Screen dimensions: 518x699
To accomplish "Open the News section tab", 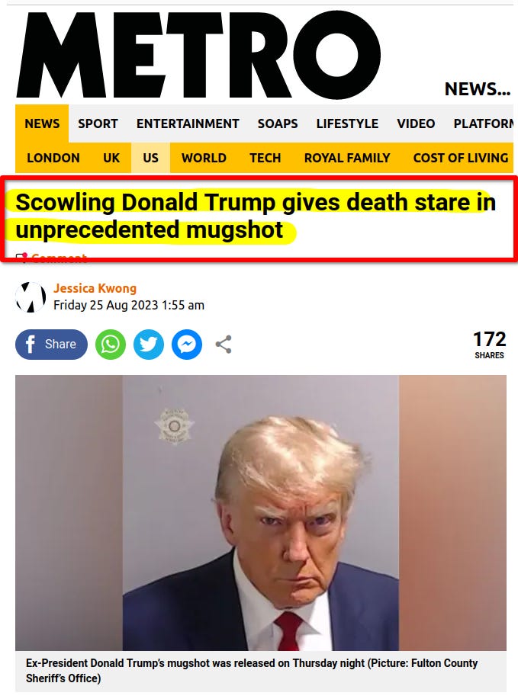I will click(42, 123).
